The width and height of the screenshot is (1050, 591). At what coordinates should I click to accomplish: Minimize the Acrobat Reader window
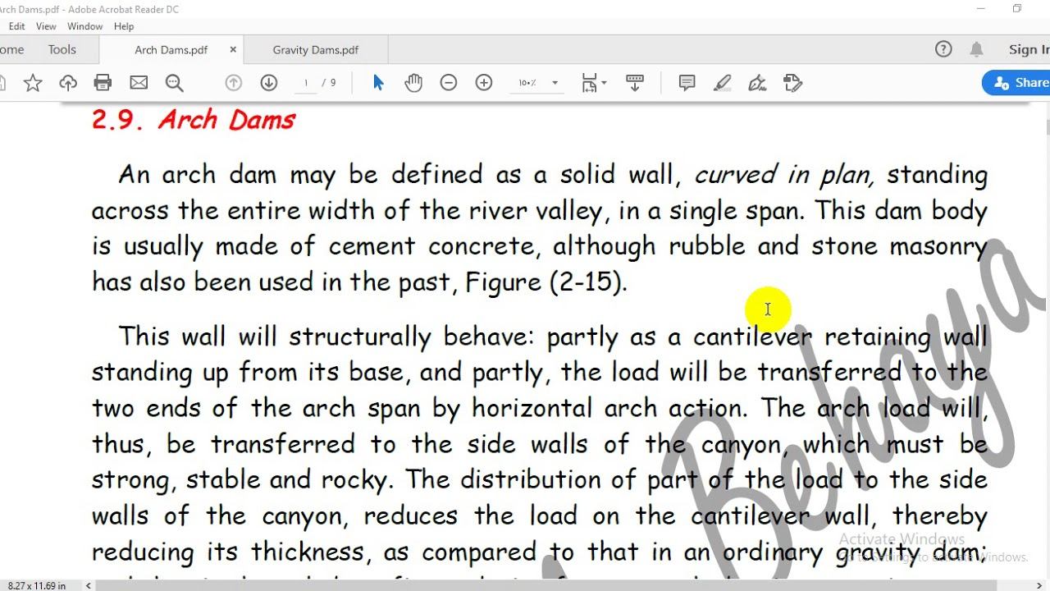tap(981, 9)
